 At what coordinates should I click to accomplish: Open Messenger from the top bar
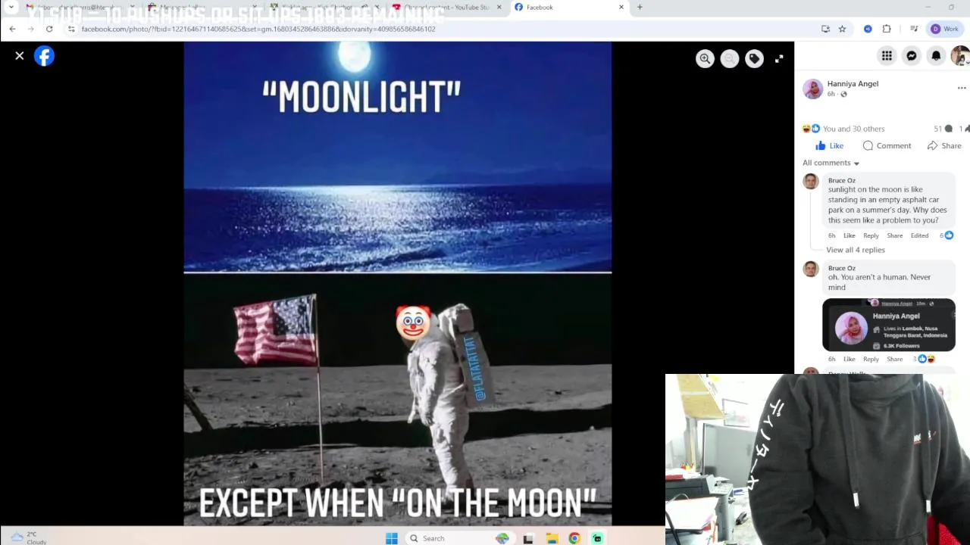[x=912, y=56]
